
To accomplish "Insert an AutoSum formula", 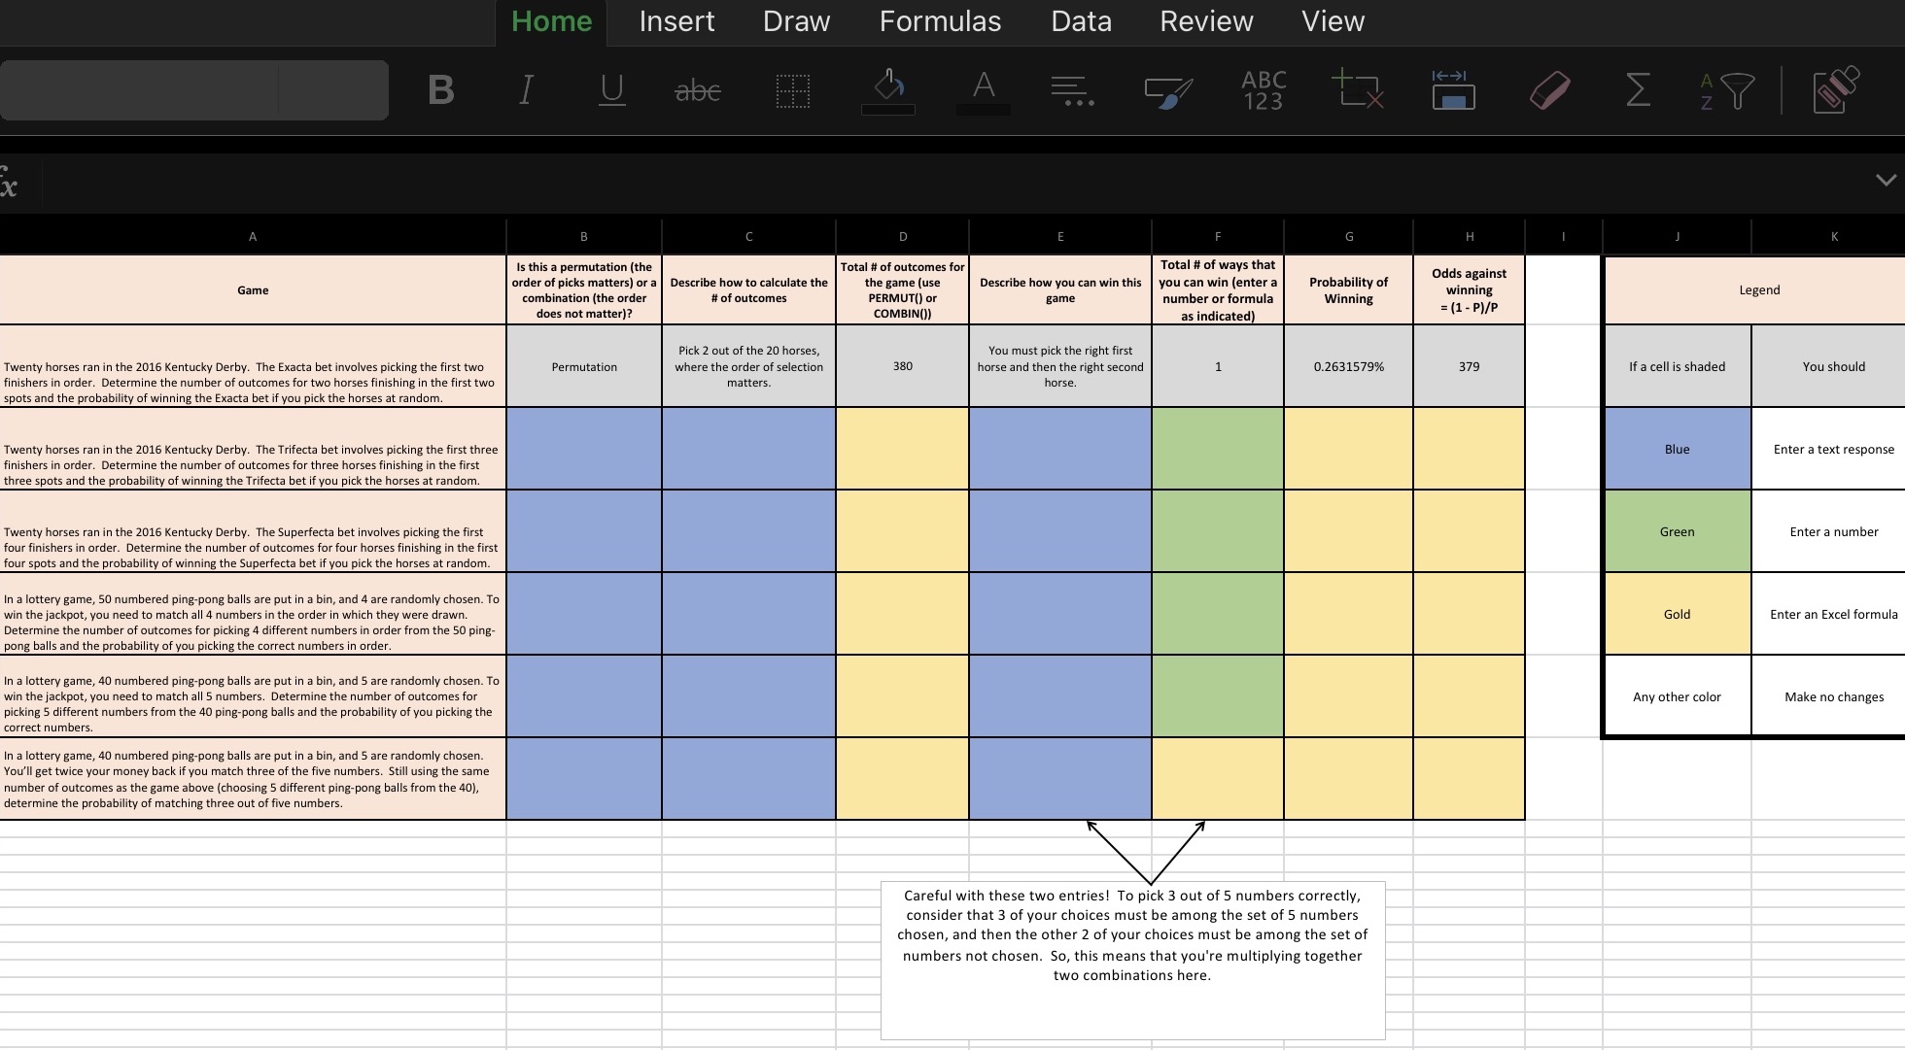I will (x=1638, y=90).
